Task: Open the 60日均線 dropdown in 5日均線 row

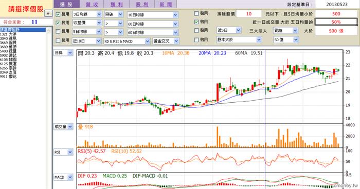Action: click(152, 32)
